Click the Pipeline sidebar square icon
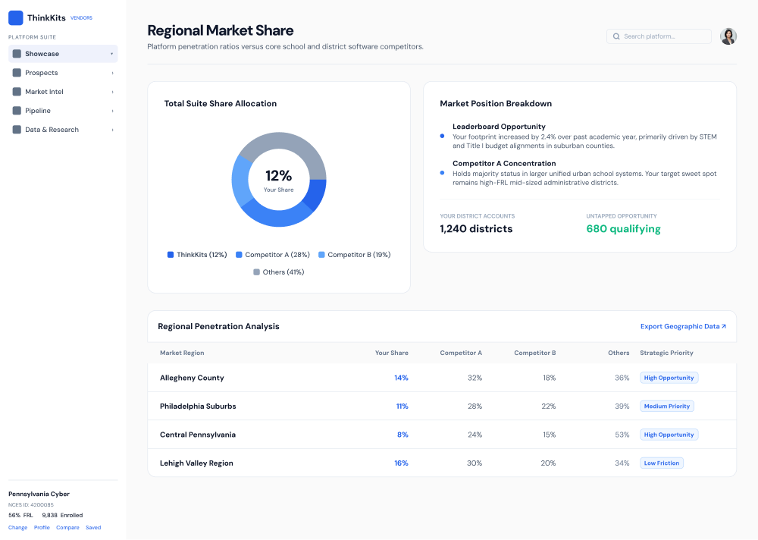Screen dimensions: 758x540 click(x=17, y=110)
